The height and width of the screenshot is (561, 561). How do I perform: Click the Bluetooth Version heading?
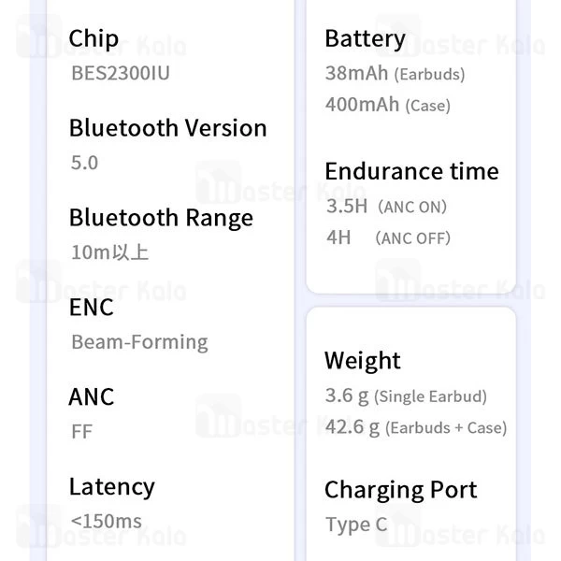pos(167,128)
